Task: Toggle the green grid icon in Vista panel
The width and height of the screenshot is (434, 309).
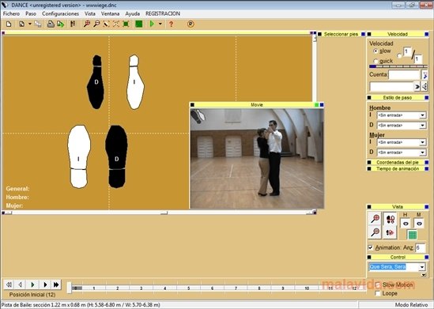Action: click(x=412, y=235)
